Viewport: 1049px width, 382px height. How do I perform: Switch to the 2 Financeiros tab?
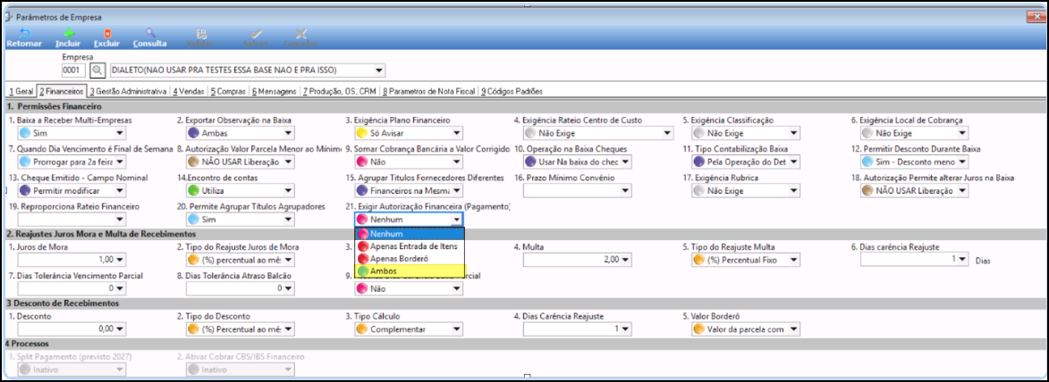(x=61, y=91)
